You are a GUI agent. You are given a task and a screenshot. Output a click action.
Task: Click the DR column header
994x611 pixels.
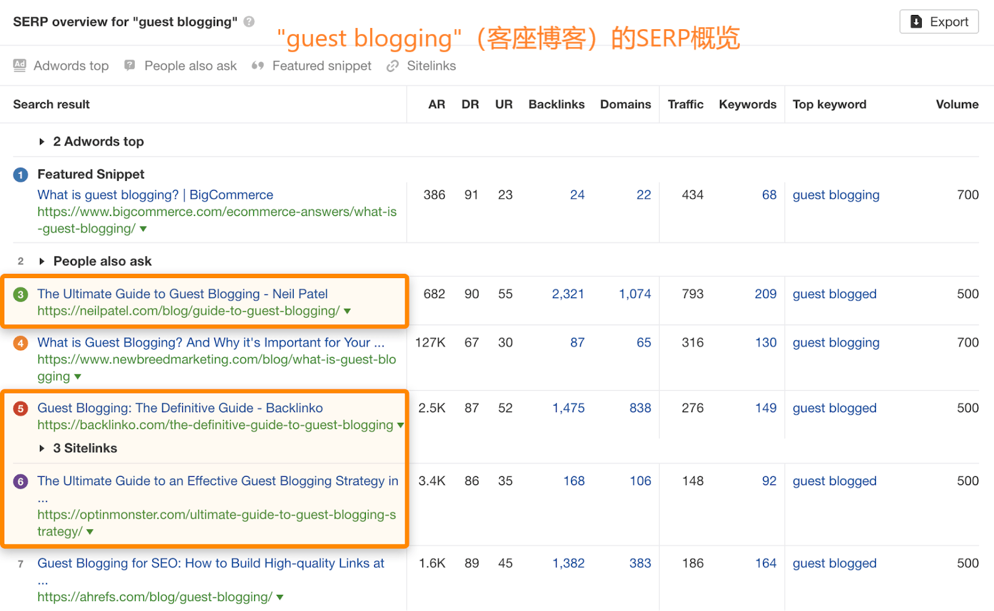(470, 104)
